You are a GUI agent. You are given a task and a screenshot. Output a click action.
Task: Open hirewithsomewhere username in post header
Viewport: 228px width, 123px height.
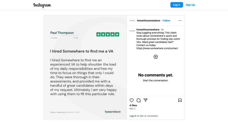pos(148,20)
